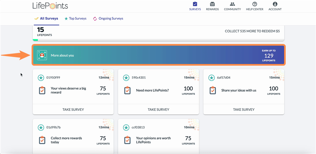
Task: Click the profile icon in More about you banner
Action: tap(42, 55)
